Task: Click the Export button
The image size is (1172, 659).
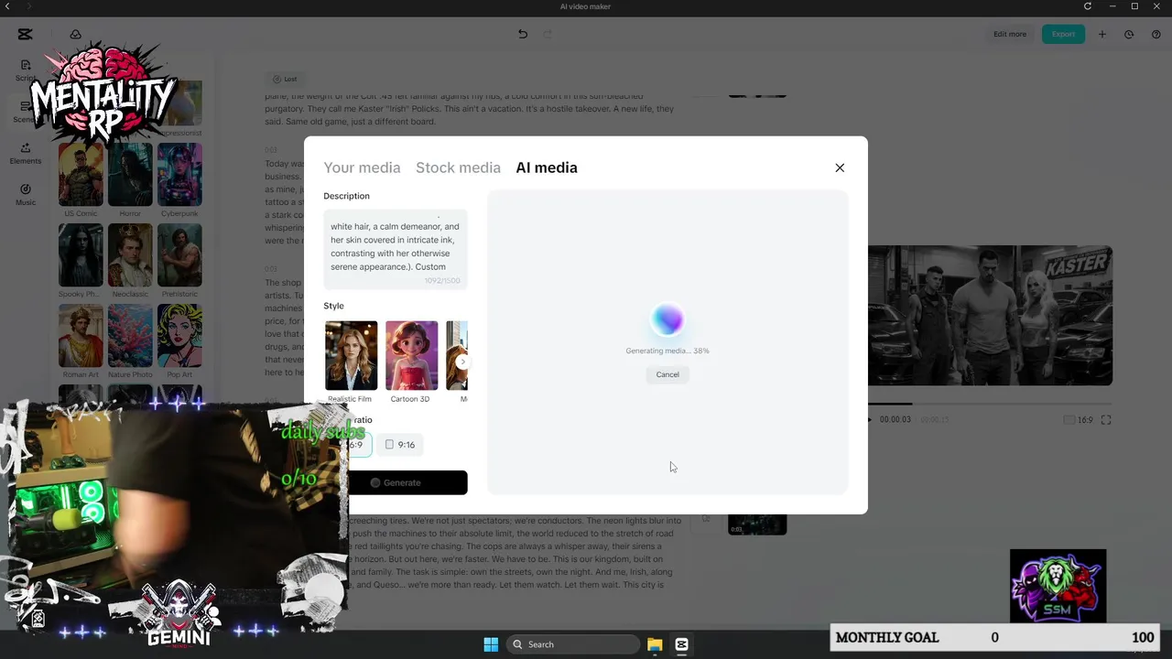Action: [1063, 34]
